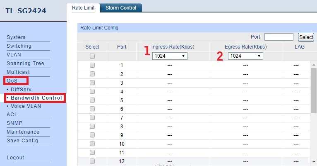The width and height of the screenshot is (317, 166).
Task: Click the Logout link
Action: (x=15, y=158)
